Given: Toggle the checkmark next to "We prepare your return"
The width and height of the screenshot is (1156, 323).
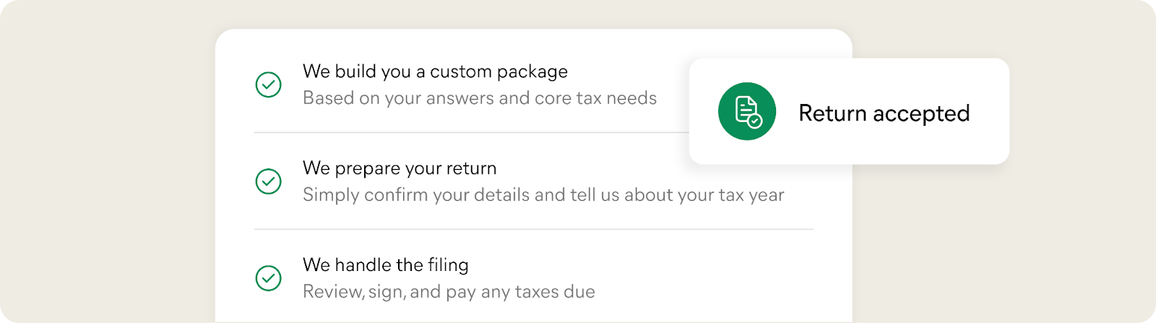Looking at the screenshot, I should coord(268,181).
